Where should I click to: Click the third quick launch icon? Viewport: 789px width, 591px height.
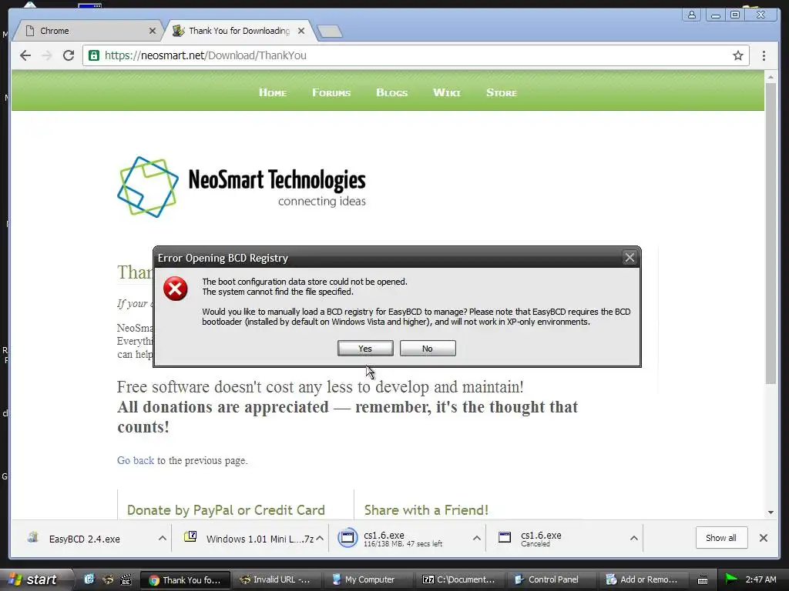pyautogui.click(x=126, y=579)
